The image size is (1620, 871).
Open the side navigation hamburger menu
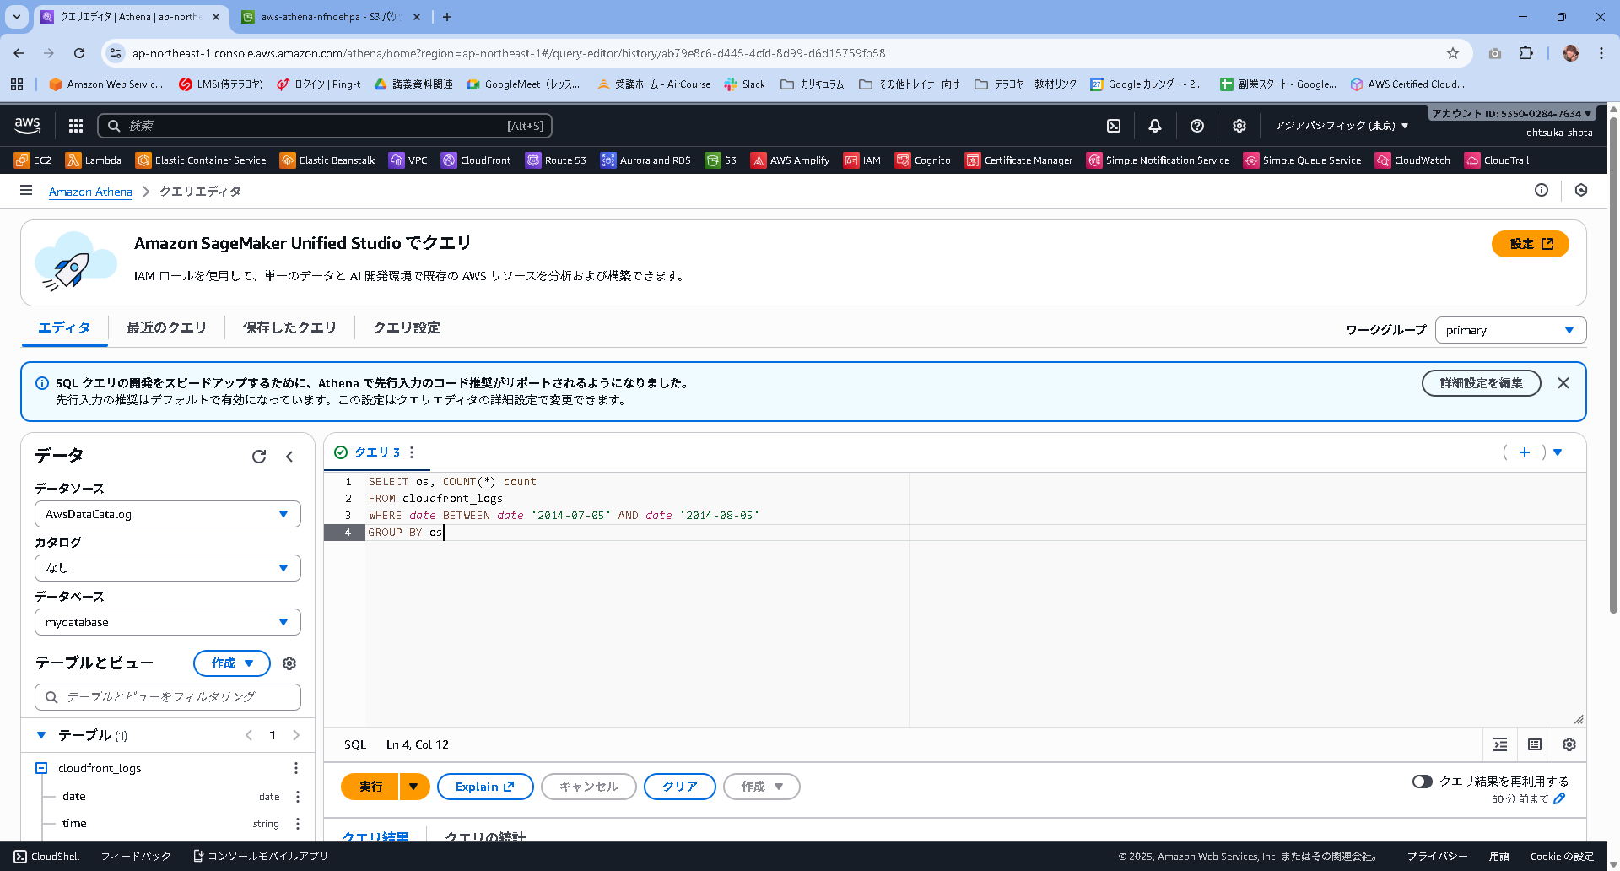[26, 191]
